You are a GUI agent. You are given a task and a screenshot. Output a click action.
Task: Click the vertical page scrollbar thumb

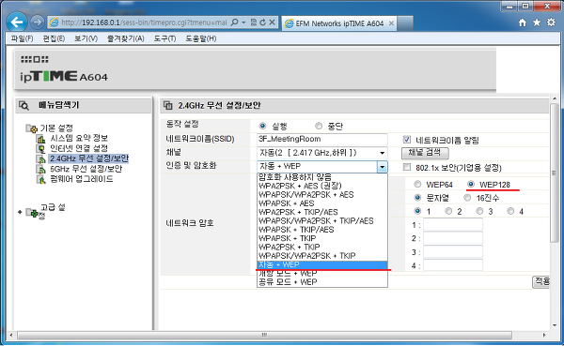tap(555, 173)
